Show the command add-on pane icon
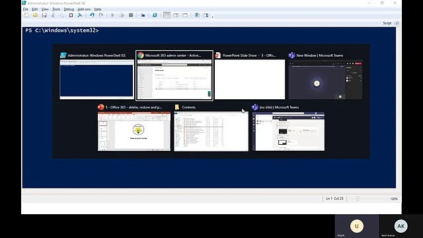The height and width of the screenshot is (238, 423). (x=206, y=15)
